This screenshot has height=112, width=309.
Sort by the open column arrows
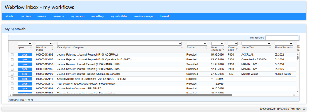point(31,47)
